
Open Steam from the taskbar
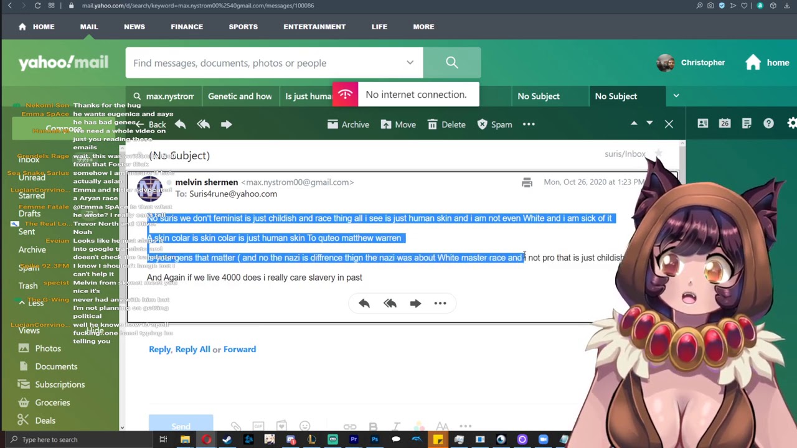[x=227, y=440]
